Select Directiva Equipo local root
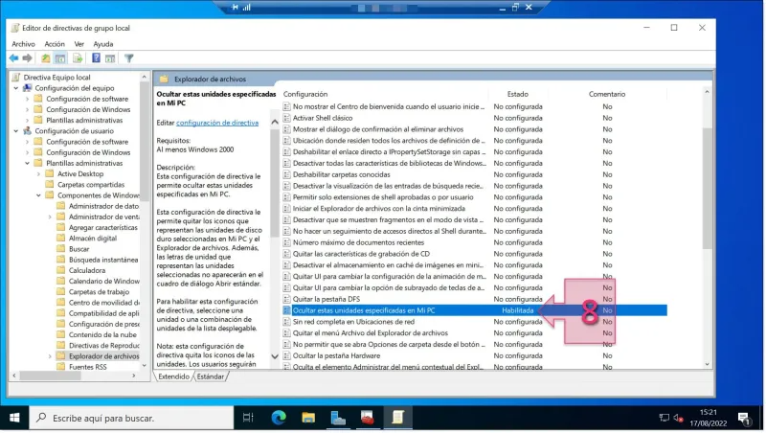This screenshot has height=433, width=766. 56,78
